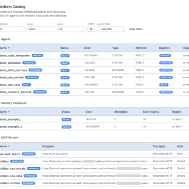The height and width of the screenshot is (189, 189).
Task: Click Registry PENDING badge in demo_code_interpreter row
Action: click(x=165, y=56)
